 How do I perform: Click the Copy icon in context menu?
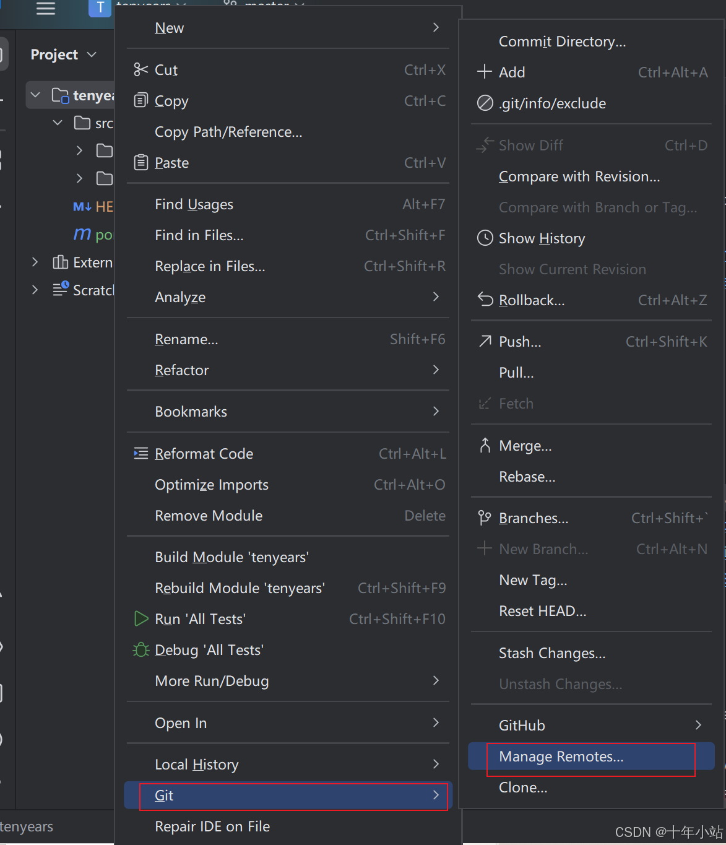point(141,100)
